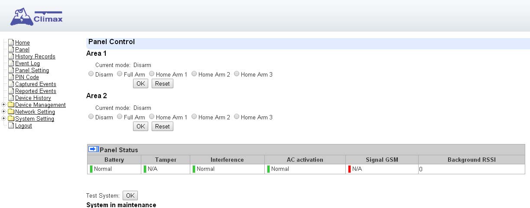
Task: Click the Battery column header
Action: coord(114,160)
